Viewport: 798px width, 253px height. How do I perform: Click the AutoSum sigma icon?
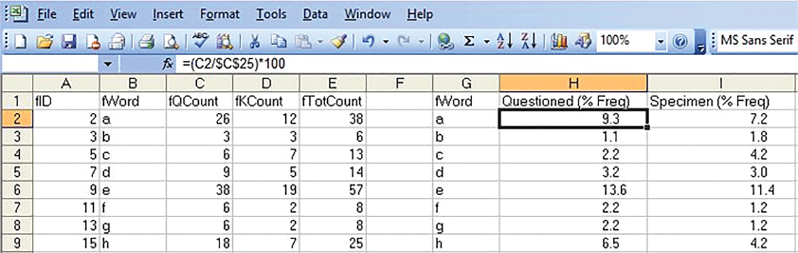[x=469, y=42]
